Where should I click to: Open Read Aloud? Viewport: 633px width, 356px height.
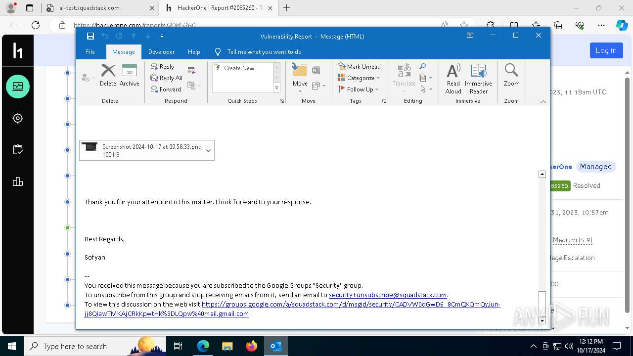(453, 79)
